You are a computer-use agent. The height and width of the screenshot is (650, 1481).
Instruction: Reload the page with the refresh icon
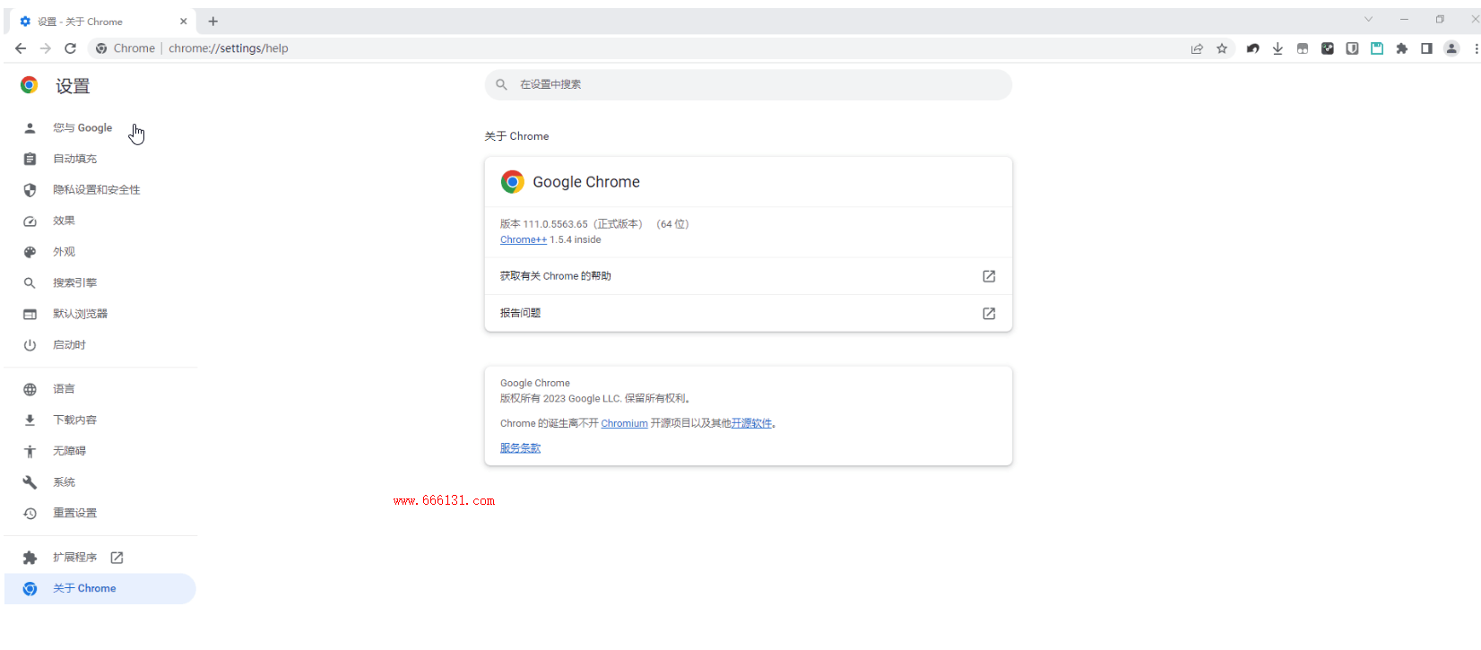(71, 48)
